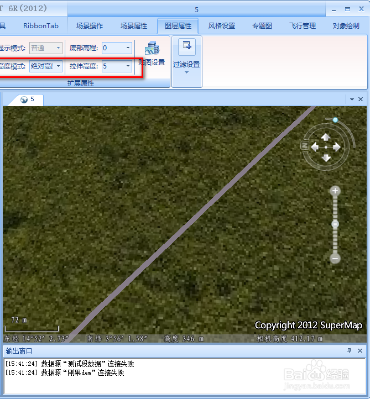Select the 图层属性 tab
The width and height of the screenshot is (370, 399).
178,26
